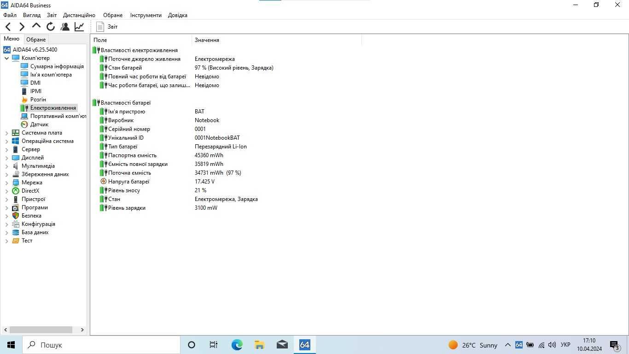Image resolution: width=629 pixels, height=354 pixels.
Task: Click the Пошук taskbar search box
Action: pos(101,345)
